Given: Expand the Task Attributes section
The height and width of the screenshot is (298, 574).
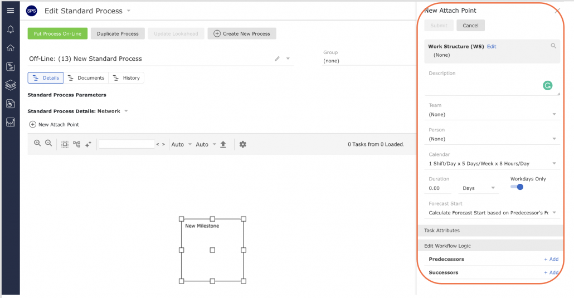Looking at the screenshot, I should [490, 231].
